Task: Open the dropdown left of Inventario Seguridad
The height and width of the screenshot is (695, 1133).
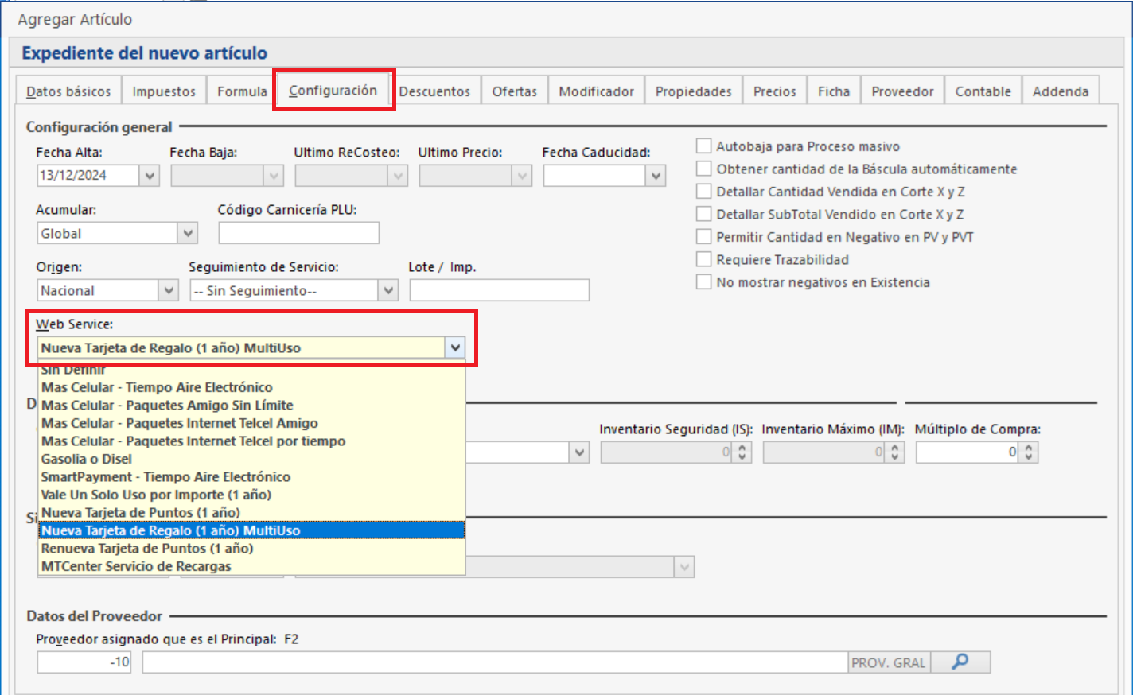Action: [579, 452]
